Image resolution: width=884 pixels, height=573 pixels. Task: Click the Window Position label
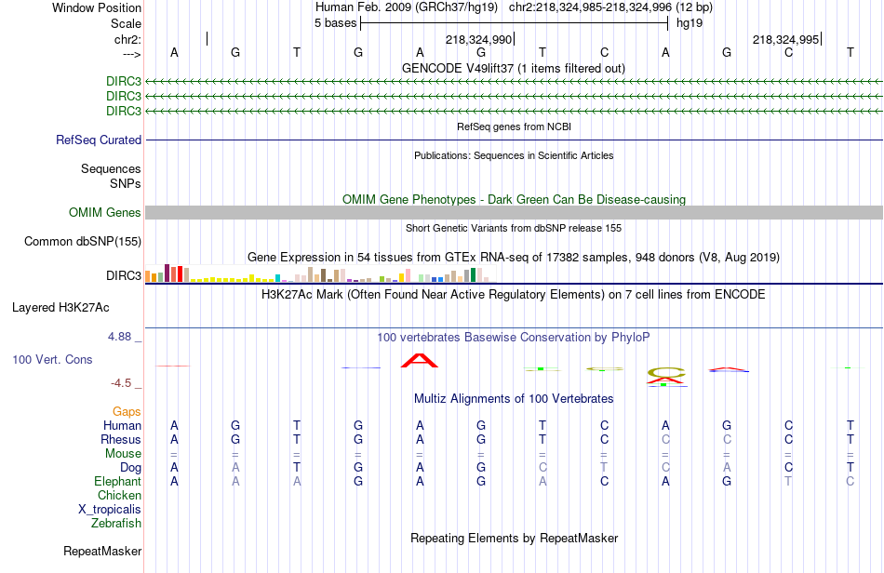[x=97, y=7]
